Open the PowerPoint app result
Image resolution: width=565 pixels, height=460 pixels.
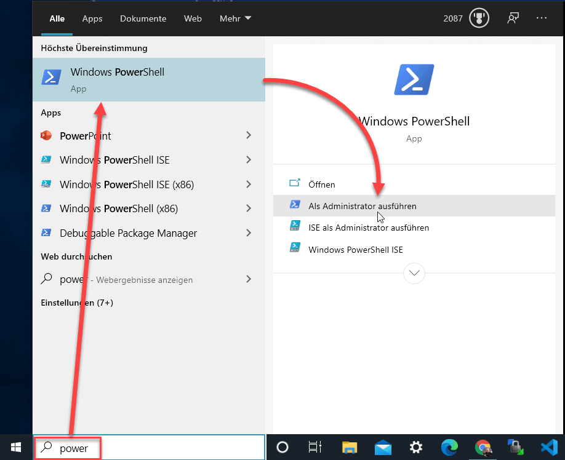click(149, 136)
